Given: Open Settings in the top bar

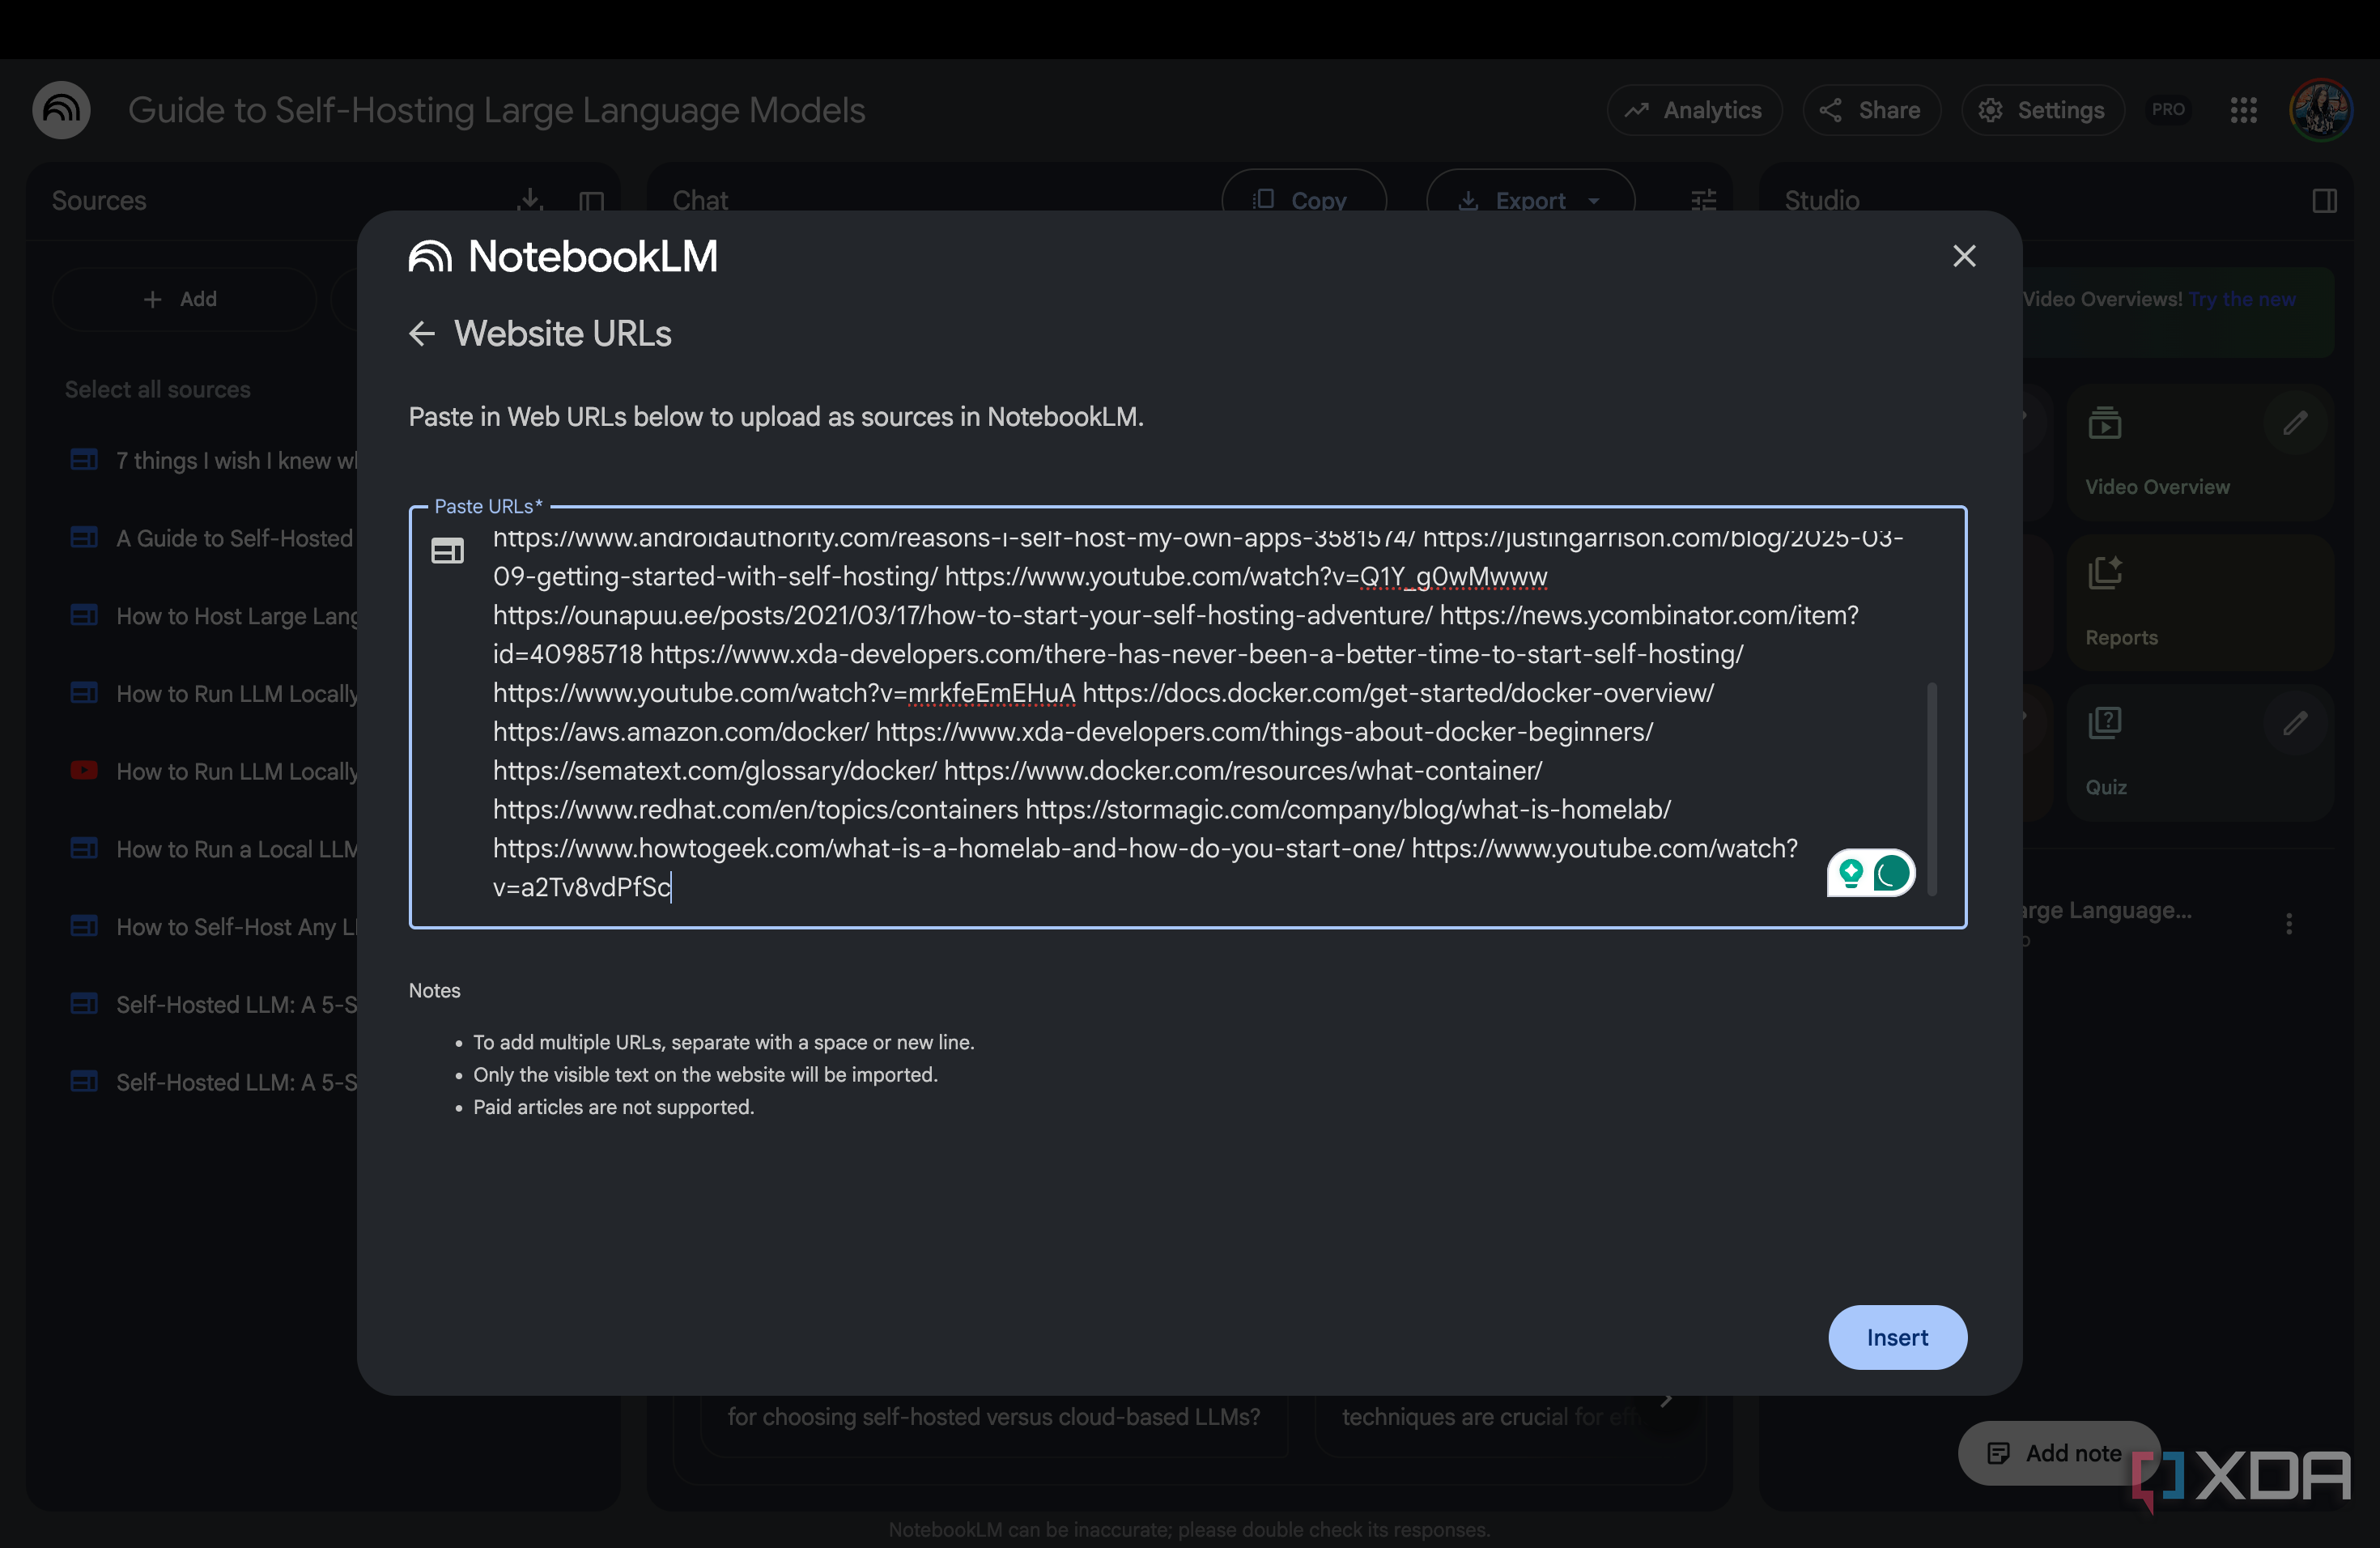Looking at the screenshot, I should tap(2042, 110).
